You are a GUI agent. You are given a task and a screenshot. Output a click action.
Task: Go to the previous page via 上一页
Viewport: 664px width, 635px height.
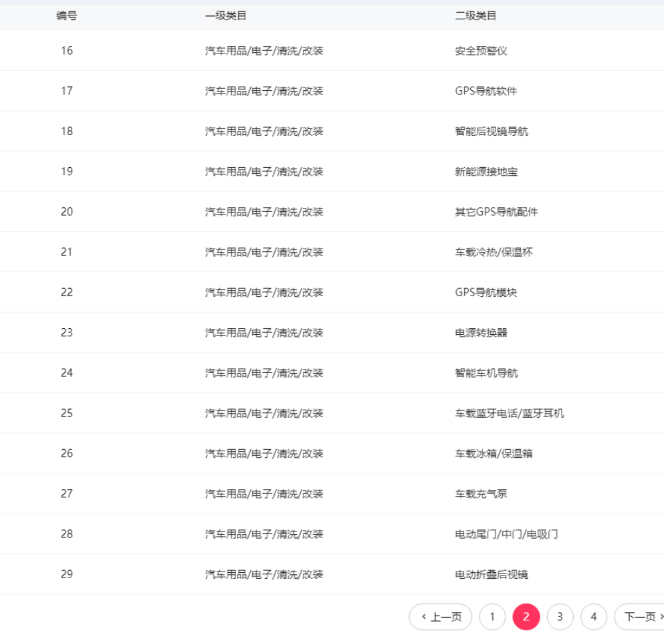[441, 617]
